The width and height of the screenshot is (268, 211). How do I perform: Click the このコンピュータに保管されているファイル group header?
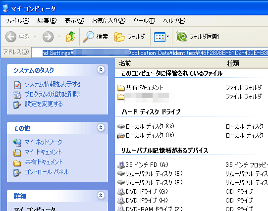pyautogui.click(x=172, y=73)
